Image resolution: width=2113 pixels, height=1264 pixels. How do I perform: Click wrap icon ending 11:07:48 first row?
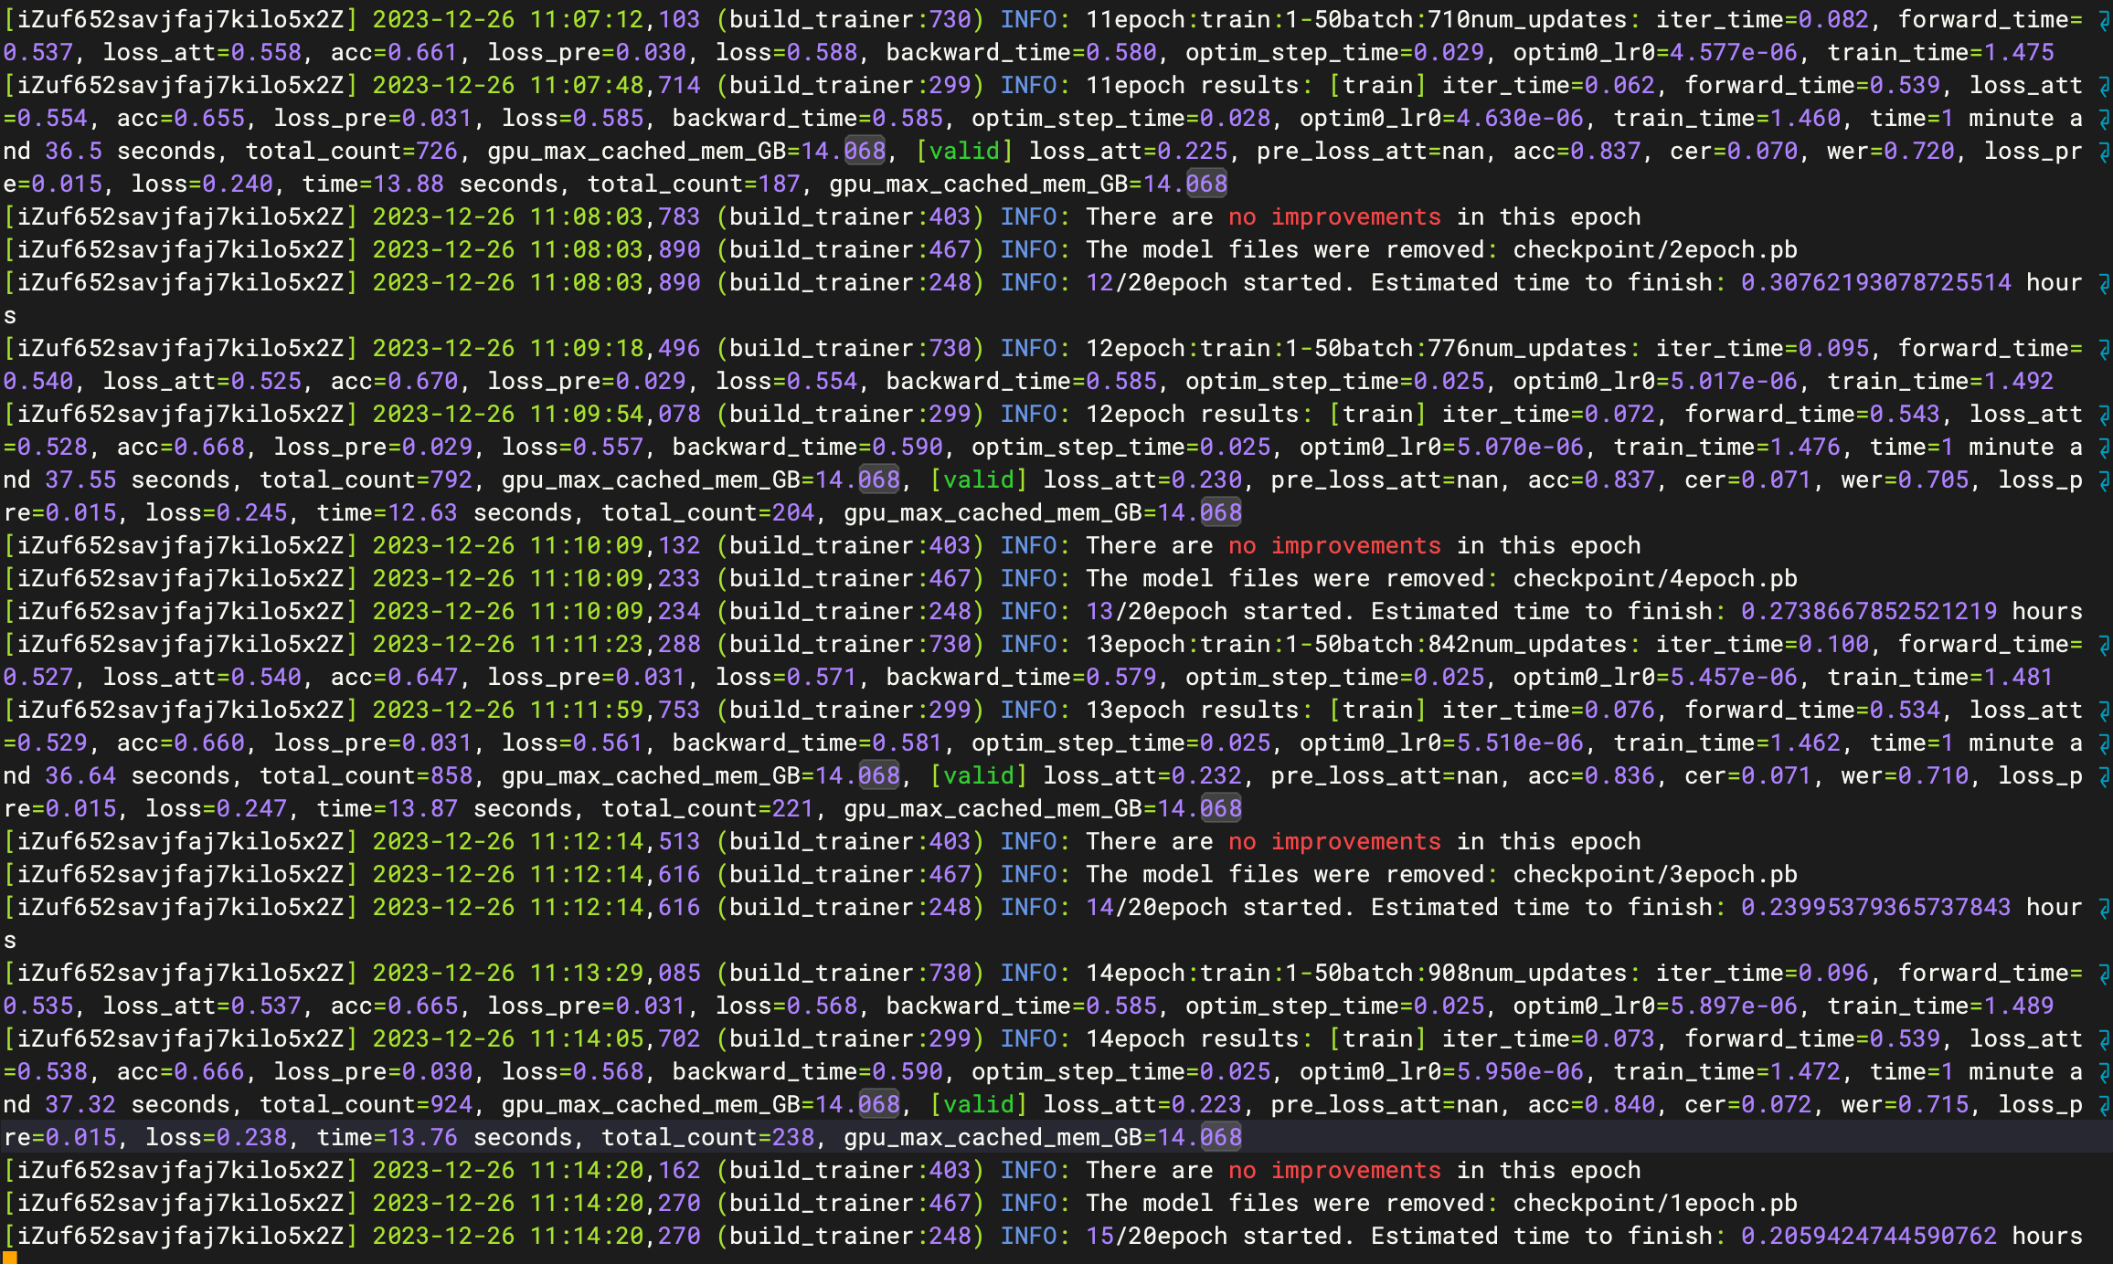2104,86
